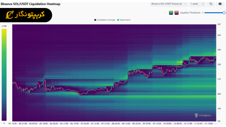226x127 pixels.
Task: Toggle the Supercharts legend item
Action: pyautogui.click(x=124, y=20)
